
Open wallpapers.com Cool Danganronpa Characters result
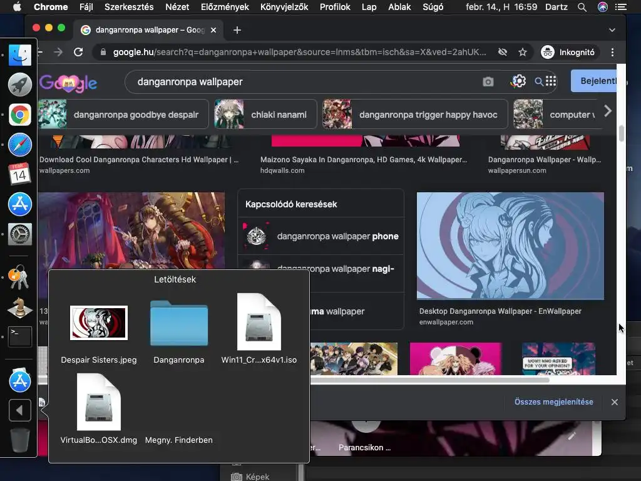(x=138, y=160)
